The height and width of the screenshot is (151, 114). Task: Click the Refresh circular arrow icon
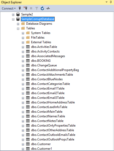(x=42, y=8)
